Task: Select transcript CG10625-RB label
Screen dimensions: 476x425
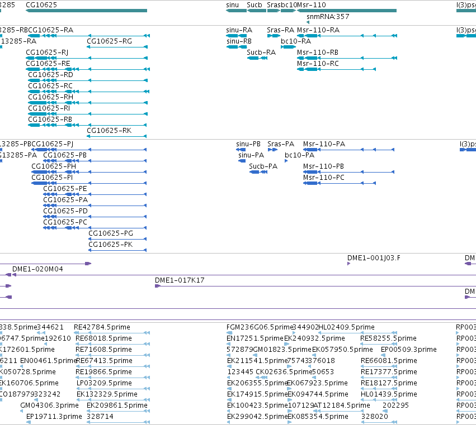Action: point(50,120)
